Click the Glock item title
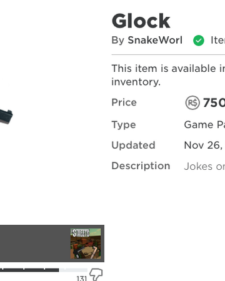 pyautogui.click(x=141, y=21)
